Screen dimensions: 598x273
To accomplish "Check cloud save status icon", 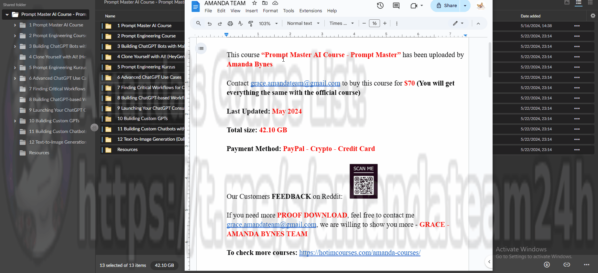I will (x=275, y=3).
